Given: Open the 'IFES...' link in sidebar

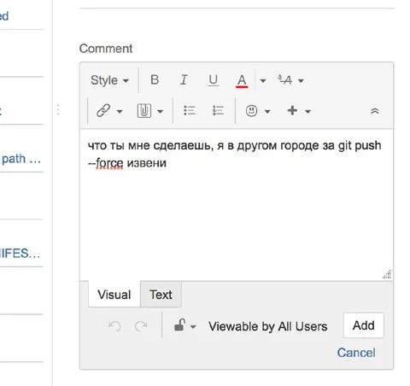Looking at the screenshot, I should 20,254.
